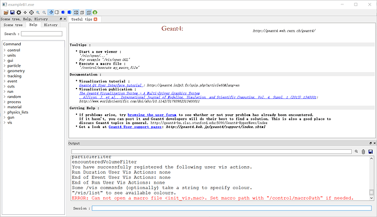Float the Scene tree dock panel

pyautogui.click(x=61, y=19)
